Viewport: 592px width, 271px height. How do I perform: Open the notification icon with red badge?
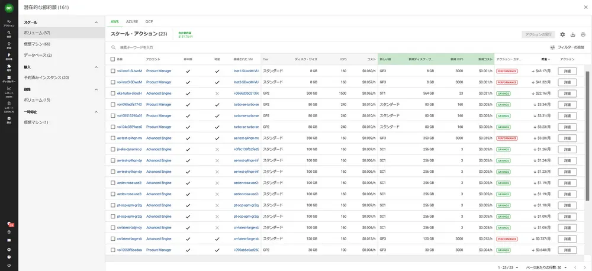click(9, 224)
